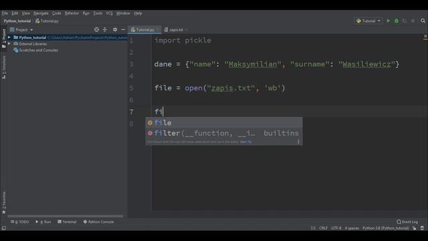Expand the Python_tutorial project folder
The width and height of the screenshot is (428, 241).
click(9, 37)
